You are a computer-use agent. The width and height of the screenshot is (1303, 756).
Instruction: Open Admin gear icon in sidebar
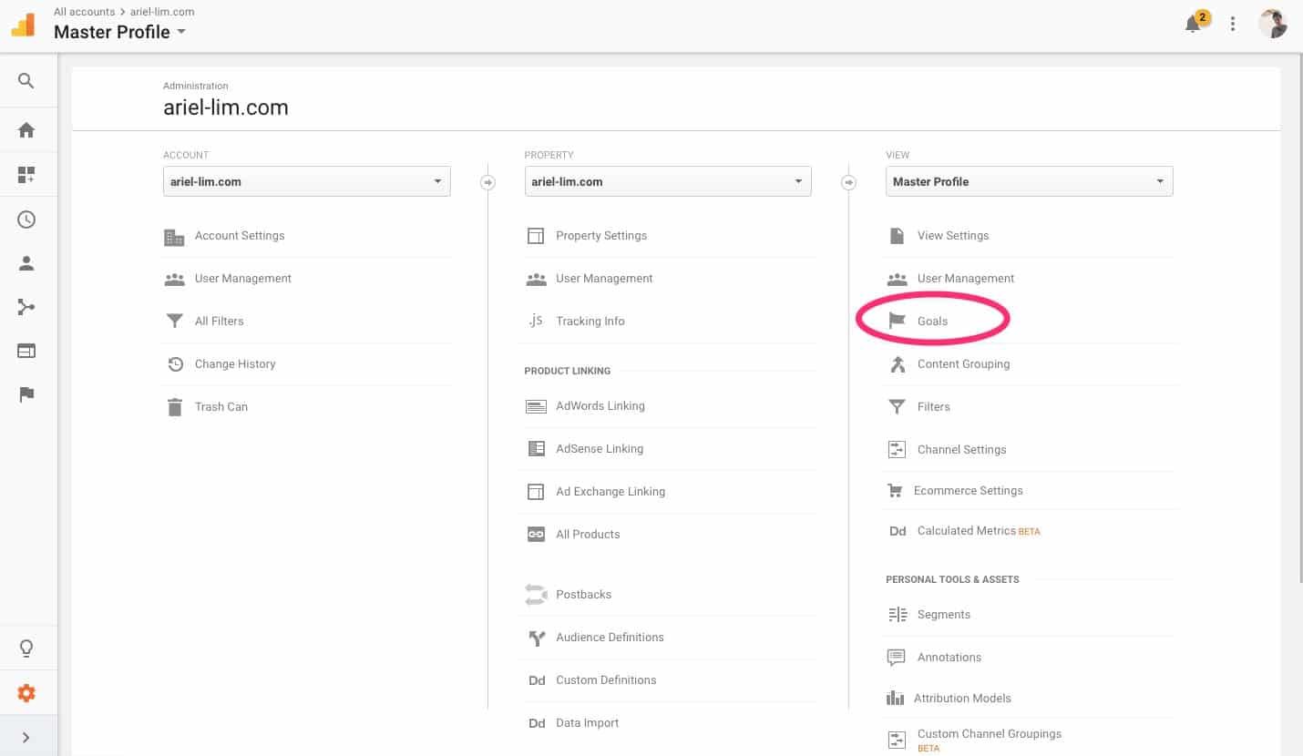tap(26, 693)
